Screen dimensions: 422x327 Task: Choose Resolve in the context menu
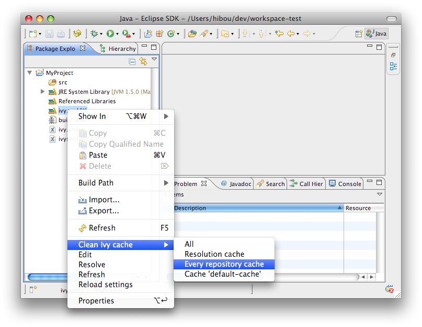92,265
